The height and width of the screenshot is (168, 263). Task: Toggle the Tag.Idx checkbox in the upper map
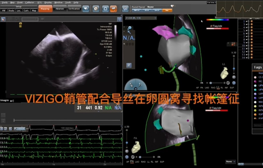[x=211, y=26]
